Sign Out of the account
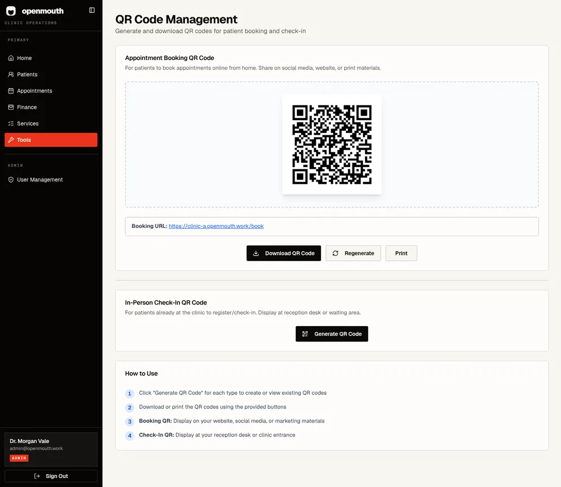The height and width of the screenshot is (487, 561). pyautogui.click(x=51, y=476)
